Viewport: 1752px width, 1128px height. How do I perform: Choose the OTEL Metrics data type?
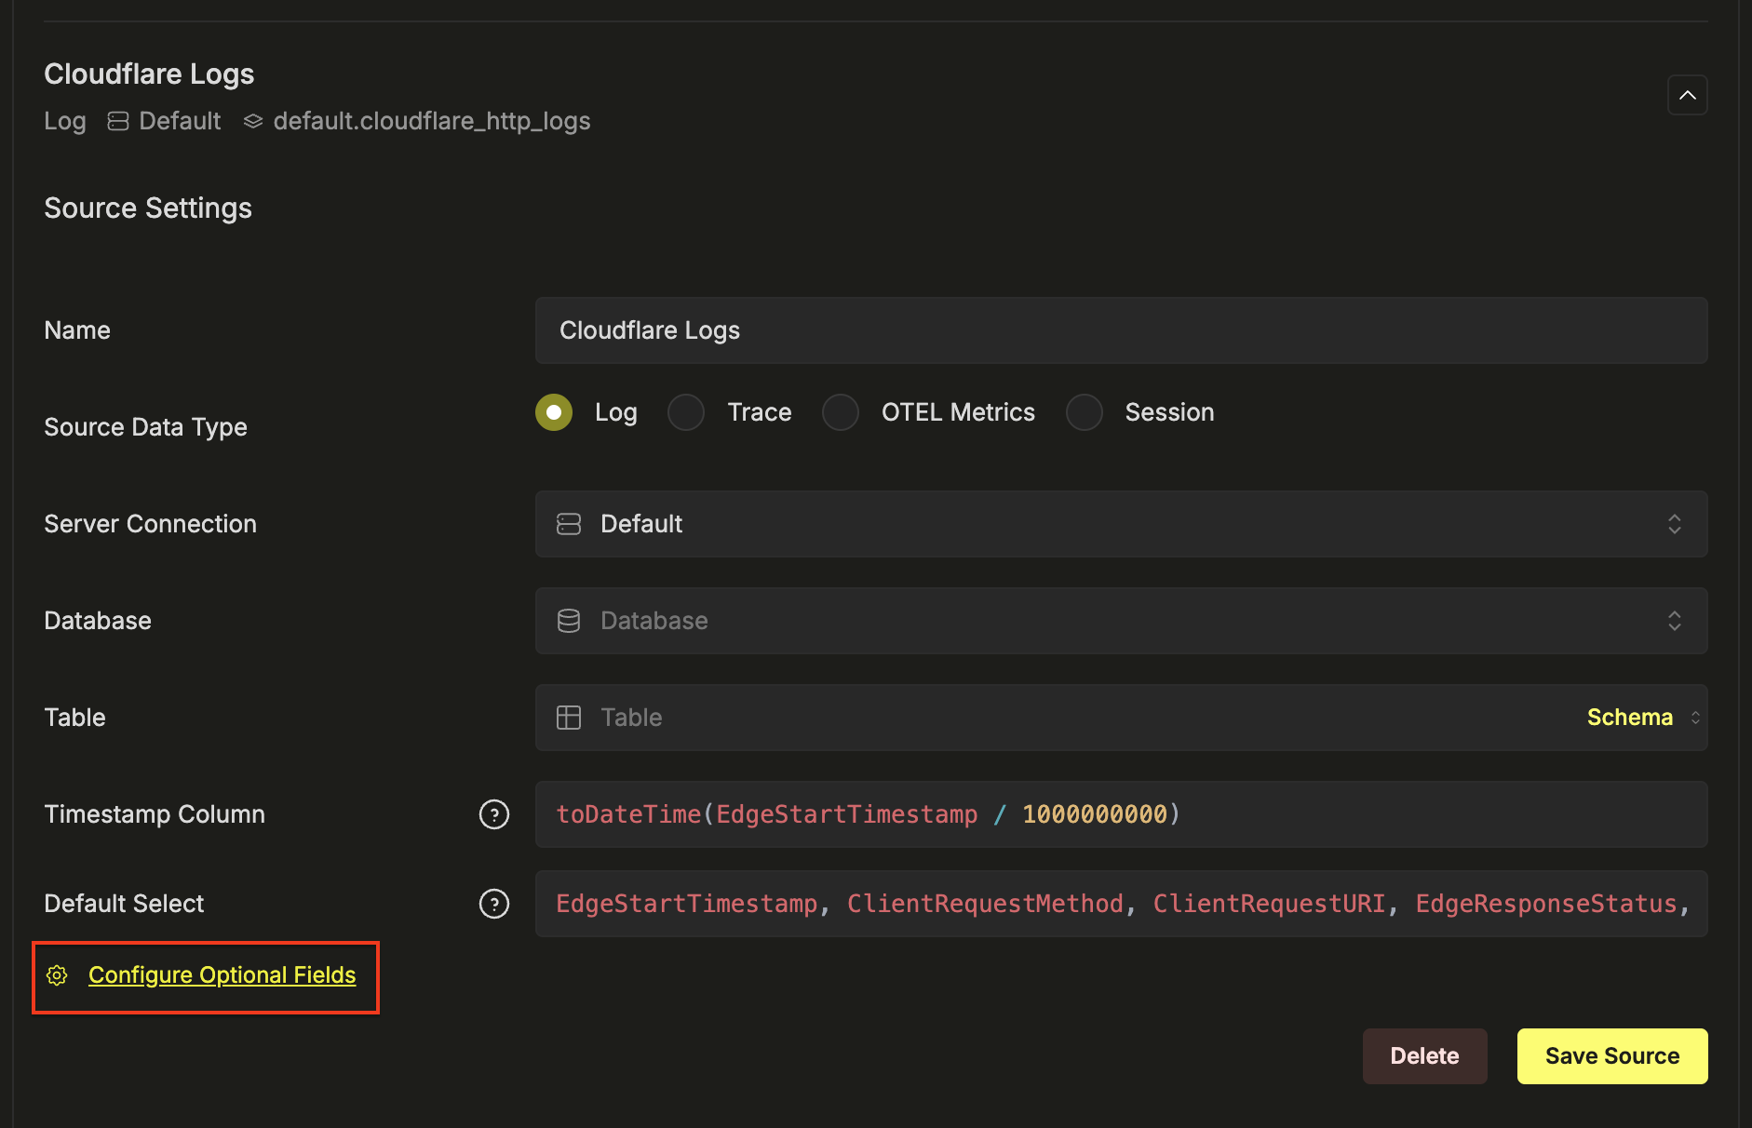click(x=841, y=412)
